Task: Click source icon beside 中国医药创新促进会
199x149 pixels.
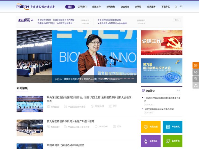Action: click(x=65, y=107)
